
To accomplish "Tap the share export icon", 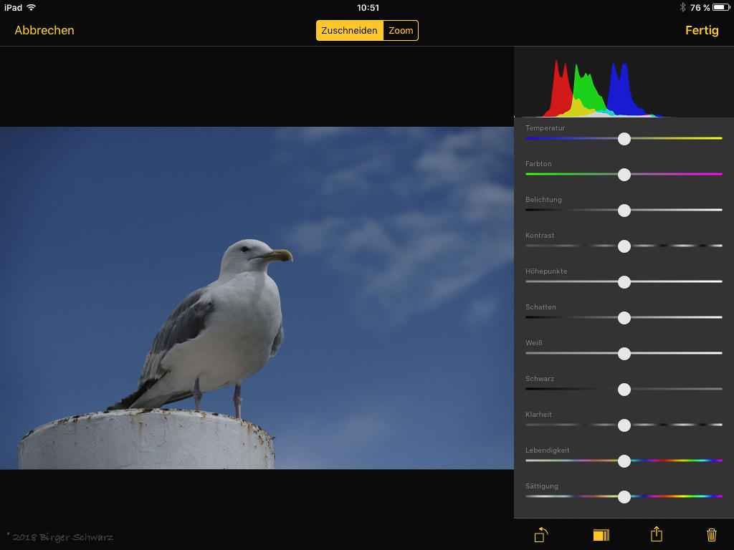I will pyautogui.click(x=656, y=534).
